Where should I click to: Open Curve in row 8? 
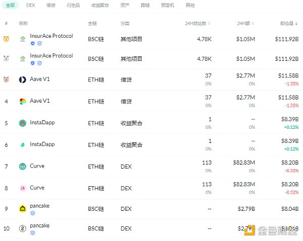point(37,188)
